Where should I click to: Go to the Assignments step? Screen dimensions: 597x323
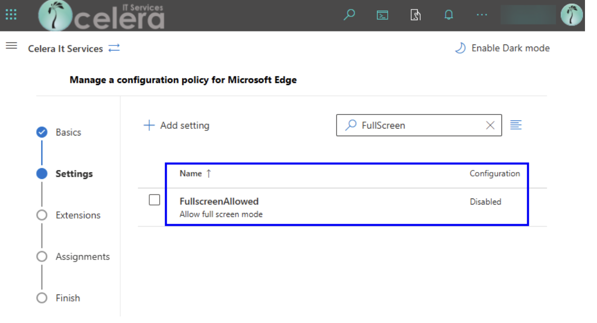(x=73, y=256)
